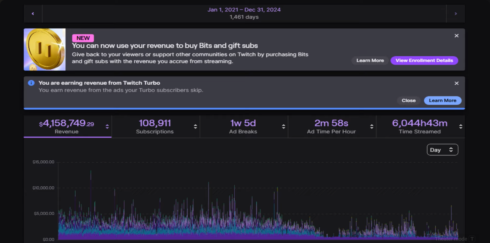490x243 pixels.
Task: Click Learn More in the Bits banner
Action: pos(370,61)
